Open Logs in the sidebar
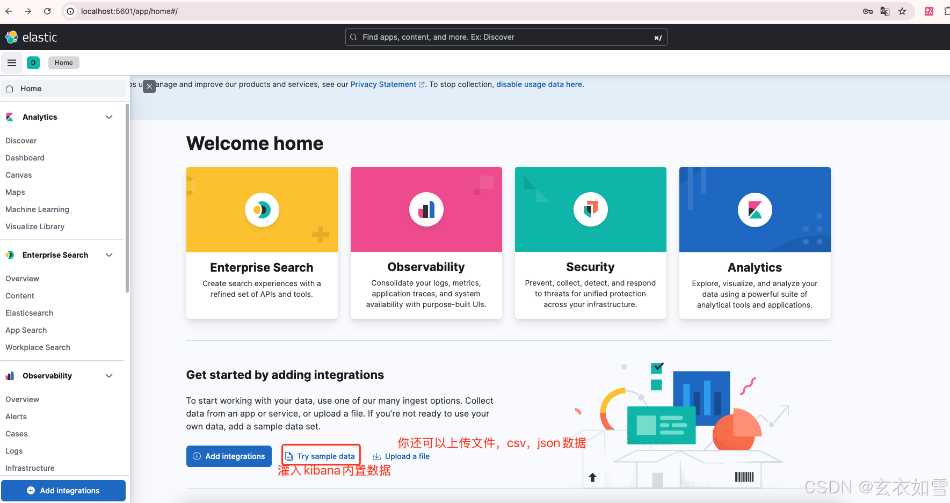The width and height of the screenshot is (950, 503). (x=14, y=451)
